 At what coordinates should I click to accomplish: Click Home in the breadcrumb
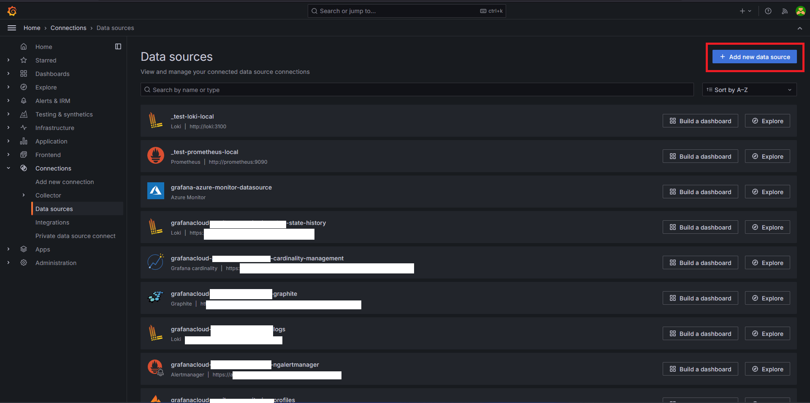click(x=32, y=28)
